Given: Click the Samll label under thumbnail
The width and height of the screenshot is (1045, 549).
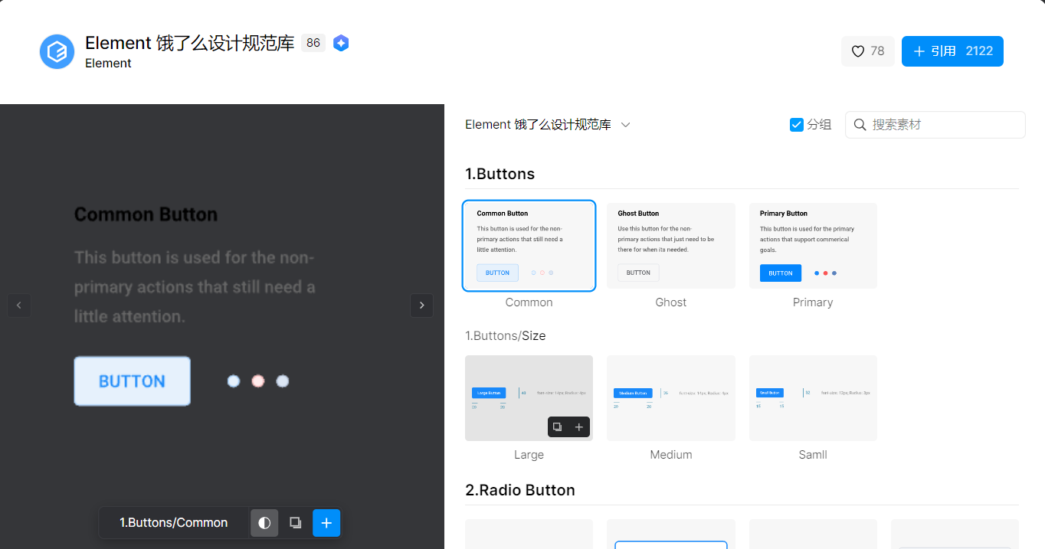Looking at the screenshot, I should click(x=813, y=455).
